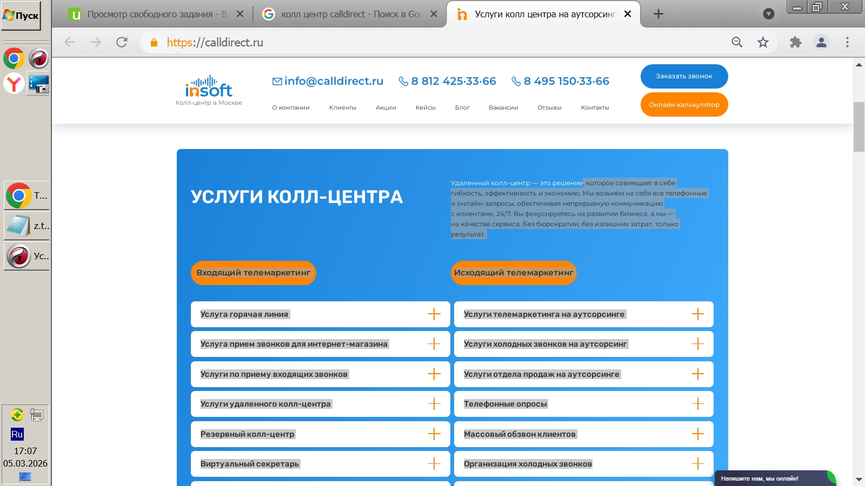This screenshot has width=865, height=486.
Task: Launch Chrome from the quick launch icons
Action: [14, 58]
